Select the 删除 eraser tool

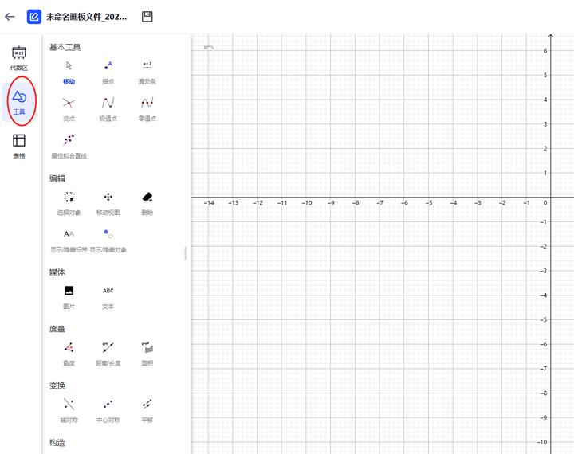(147, 204)
